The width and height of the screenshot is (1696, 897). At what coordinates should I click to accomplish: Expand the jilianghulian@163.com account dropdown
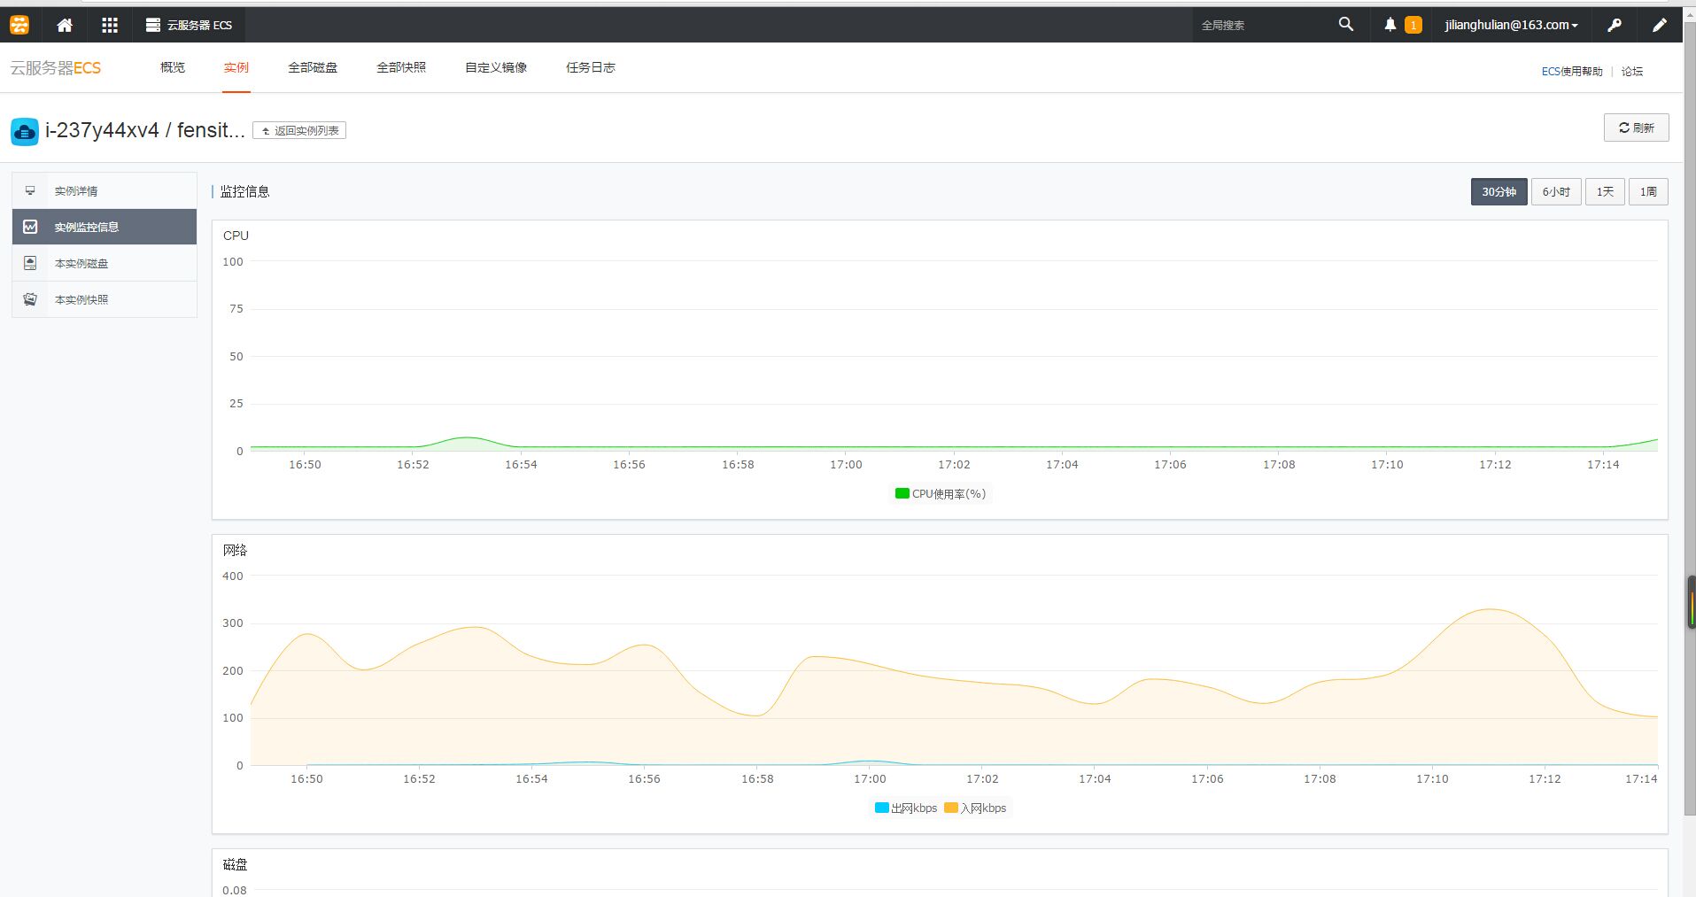tap(1511, 25)
